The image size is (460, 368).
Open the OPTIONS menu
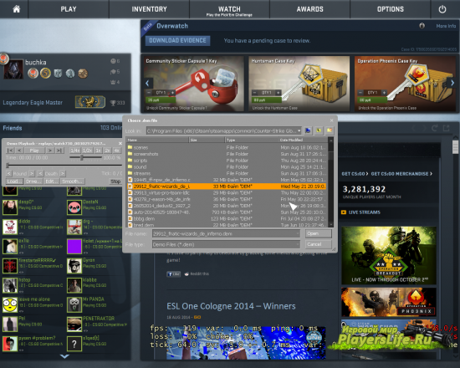click(x=391, y=9)
